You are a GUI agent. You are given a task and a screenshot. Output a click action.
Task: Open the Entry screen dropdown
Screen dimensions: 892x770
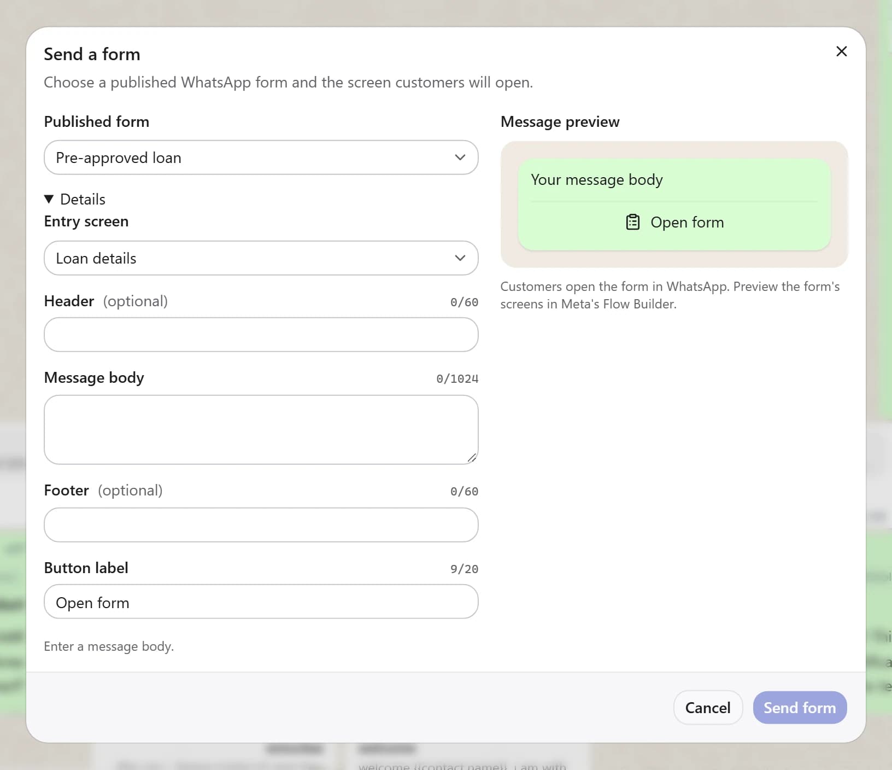coord(261,258)
